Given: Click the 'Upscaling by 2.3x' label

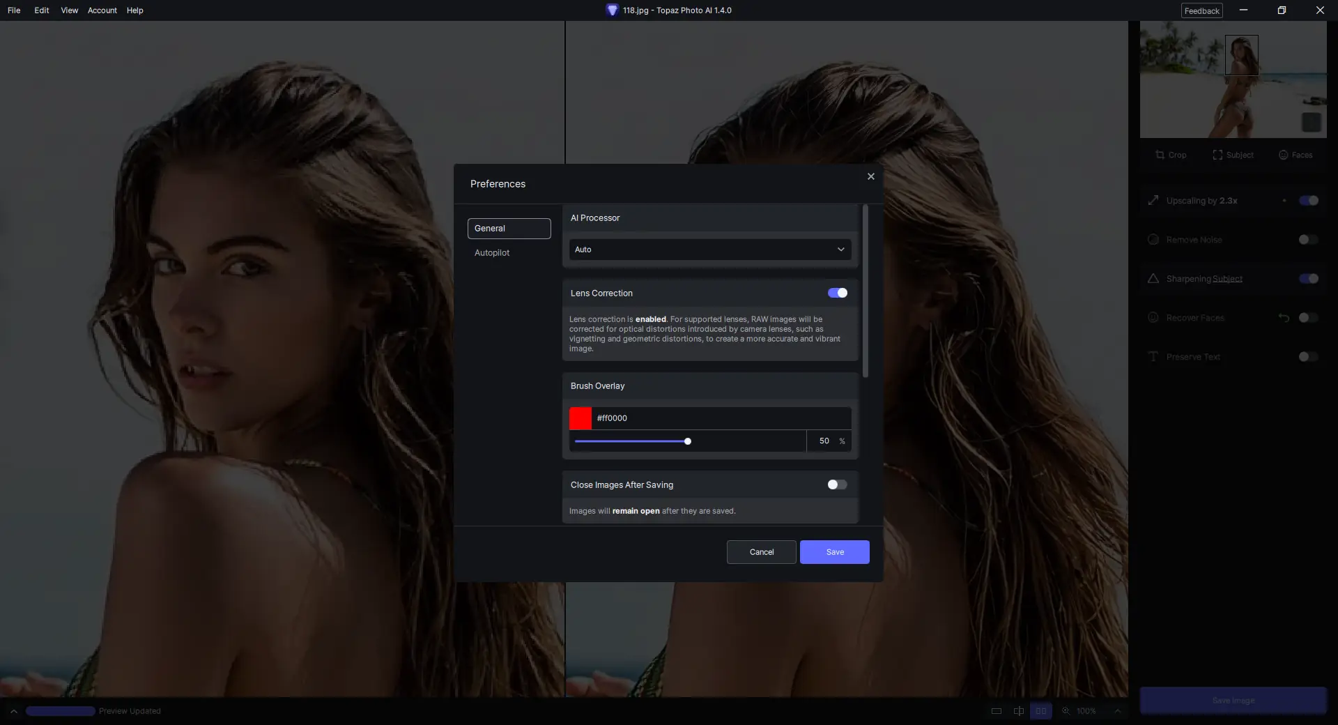Looking at the screenshot, I should 1202,201.
